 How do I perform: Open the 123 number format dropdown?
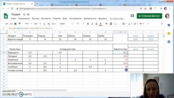coord(53,24)
